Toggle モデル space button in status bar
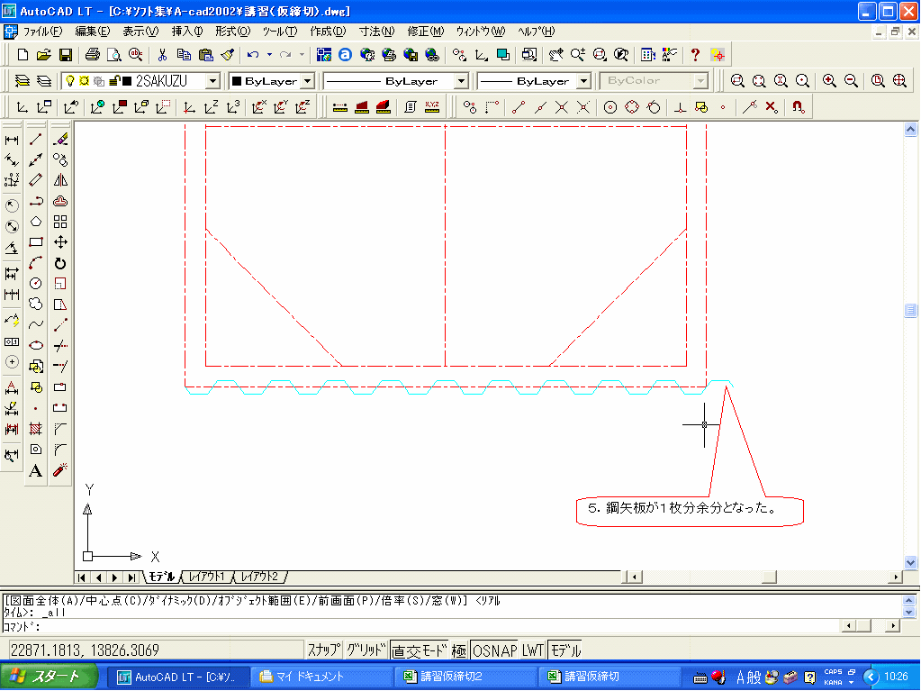921x691 pixels. [x=565, y=650]
